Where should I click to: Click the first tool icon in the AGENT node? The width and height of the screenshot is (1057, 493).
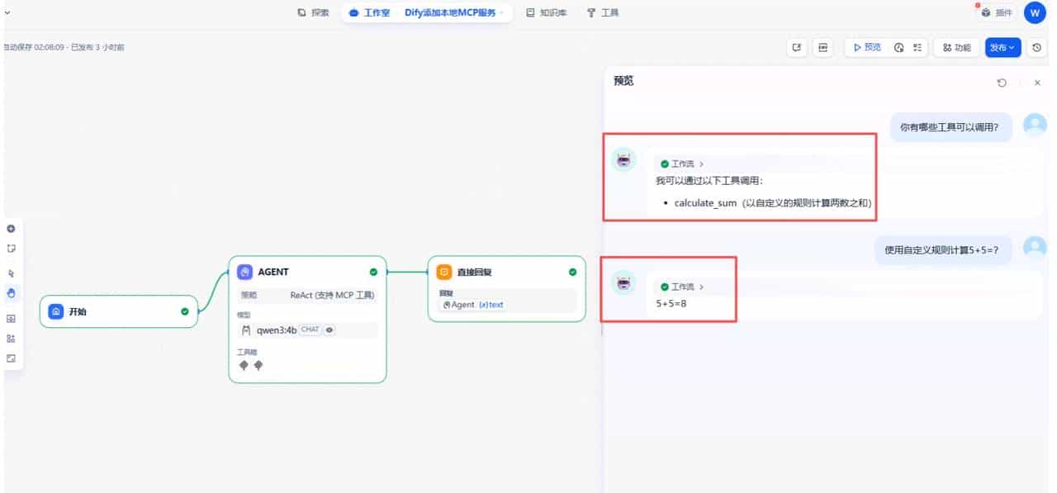coord(244,365)
